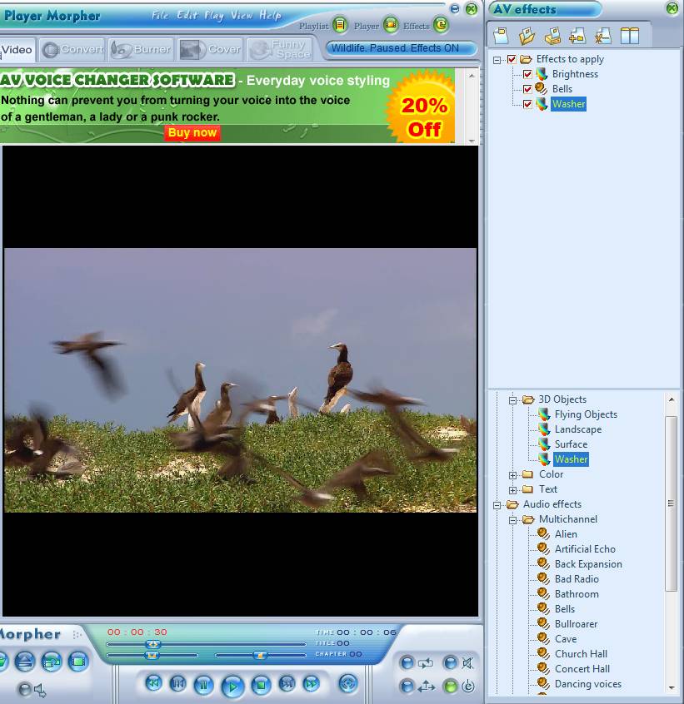Switch to full-screen video button
Image resolution: width=684 pixels, height=704 pixels.
[78, 662]
